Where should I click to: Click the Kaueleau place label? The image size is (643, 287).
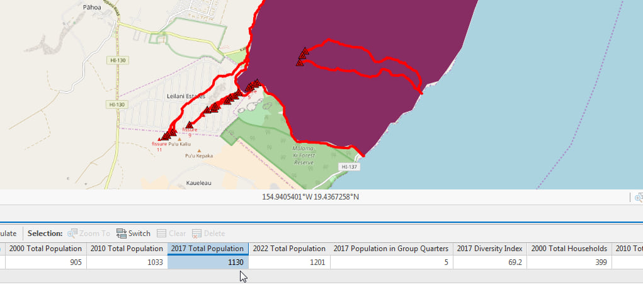click(198, 183)
